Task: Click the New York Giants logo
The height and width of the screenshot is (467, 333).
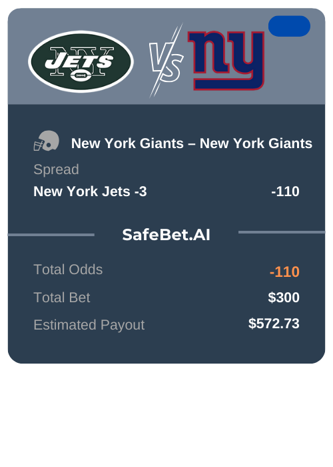Action: (226, 61)
